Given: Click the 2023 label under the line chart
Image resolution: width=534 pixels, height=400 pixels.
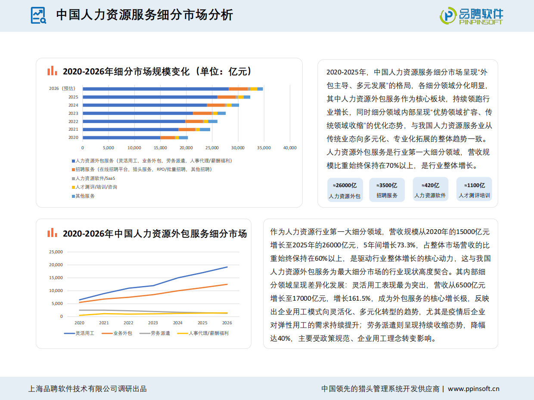Looking at the screenshot, I should coord(153,323).
